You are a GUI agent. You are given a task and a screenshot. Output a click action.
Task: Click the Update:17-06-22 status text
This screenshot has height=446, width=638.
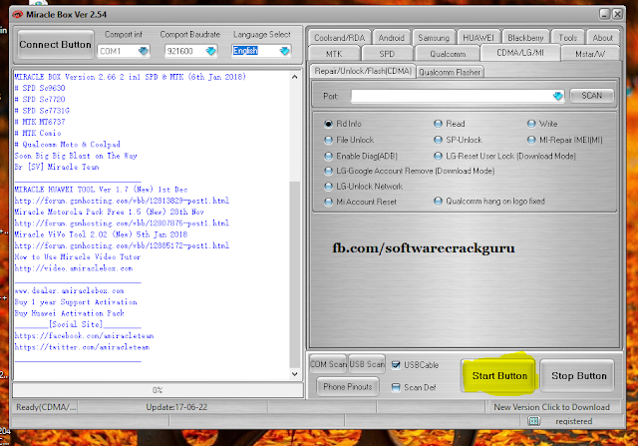point(176,407)
